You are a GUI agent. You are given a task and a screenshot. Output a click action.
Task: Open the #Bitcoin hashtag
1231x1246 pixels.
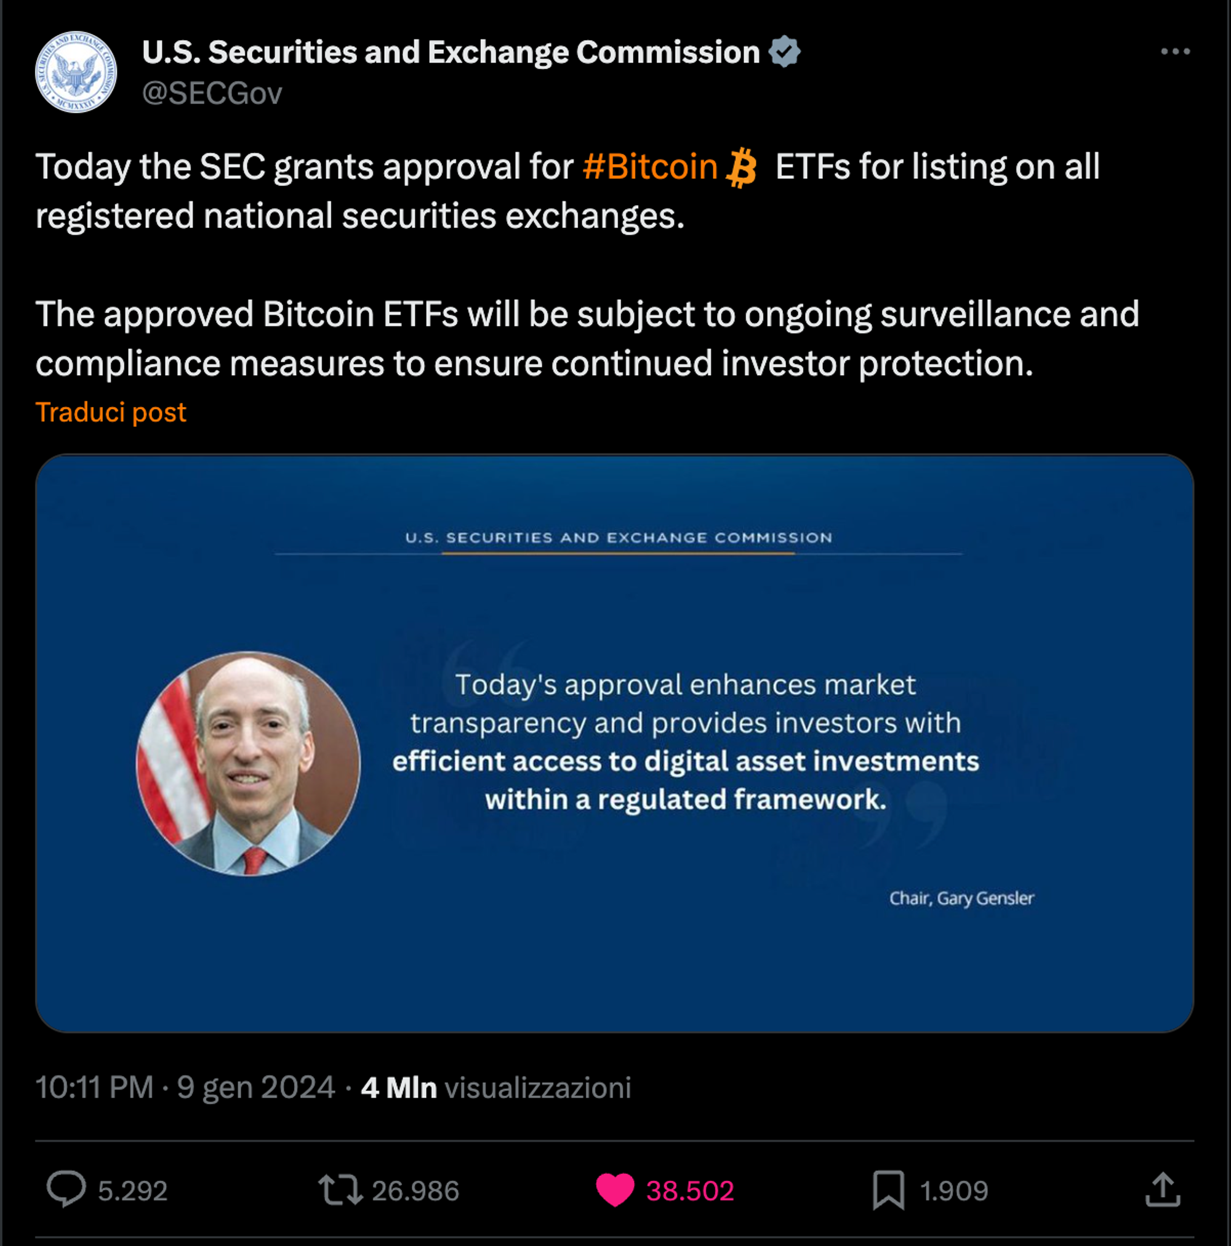pyautogui.click(x=649, y=167)
